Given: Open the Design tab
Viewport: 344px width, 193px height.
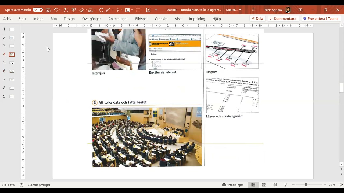Looking at the screenshot, I should 69,19.
